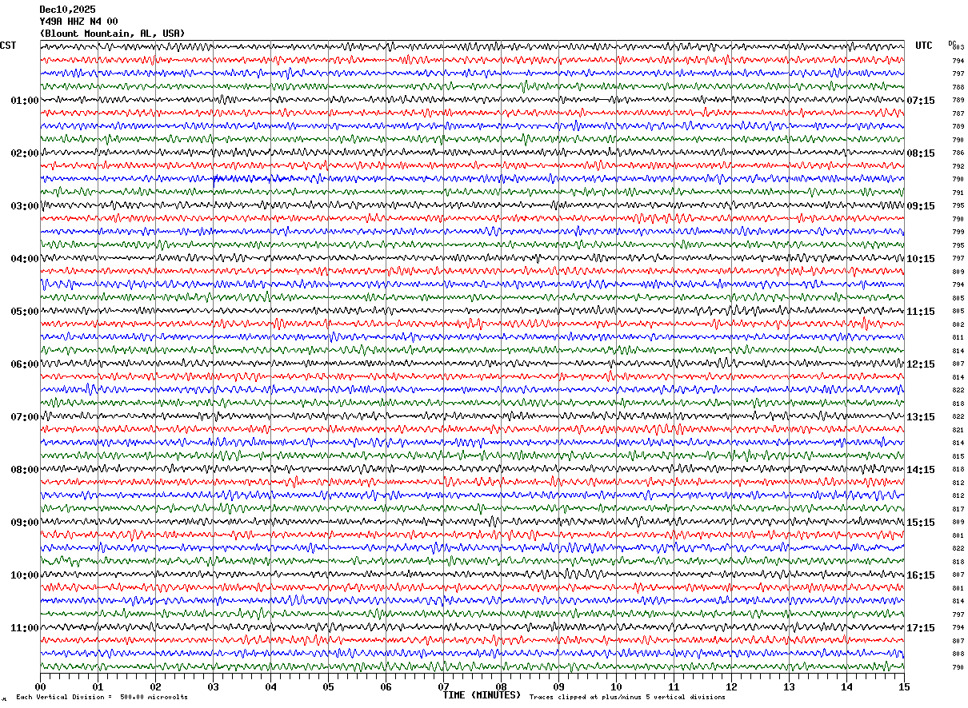Click DC offset value 808
Screen dimensions: 968x708
tap(958, 654)
